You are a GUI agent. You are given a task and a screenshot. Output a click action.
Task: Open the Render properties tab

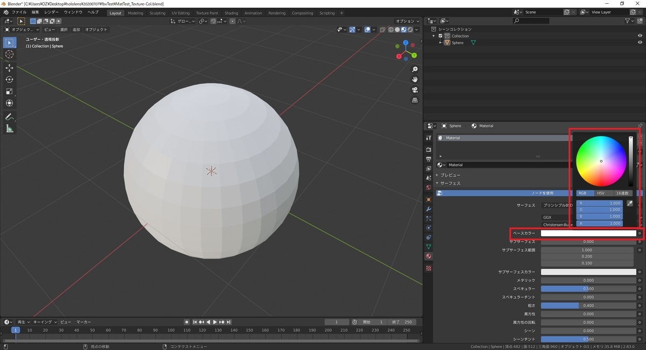(x=429, y=149)
